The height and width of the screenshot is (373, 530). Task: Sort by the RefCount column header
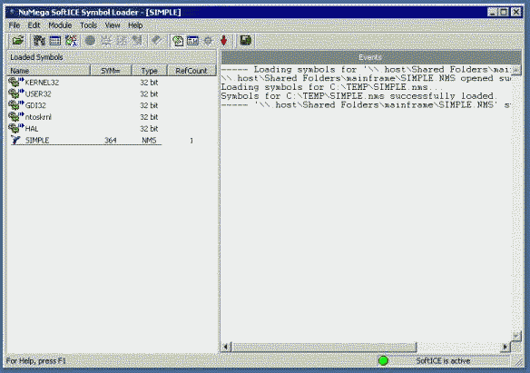[x=191, y=71]
